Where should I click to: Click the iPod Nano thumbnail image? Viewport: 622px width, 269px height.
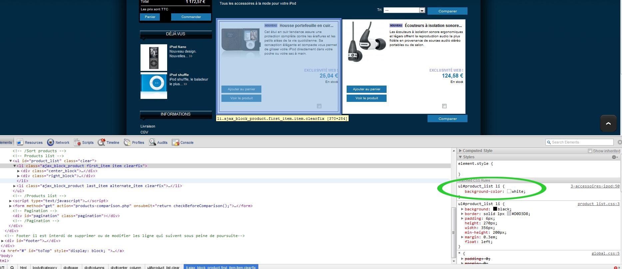click(154, 57)
